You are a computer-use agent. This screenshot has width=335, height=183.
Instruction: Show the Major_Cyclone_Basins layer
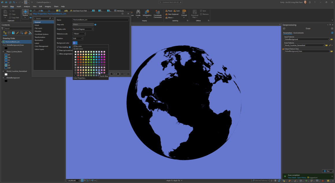point(5,52)
